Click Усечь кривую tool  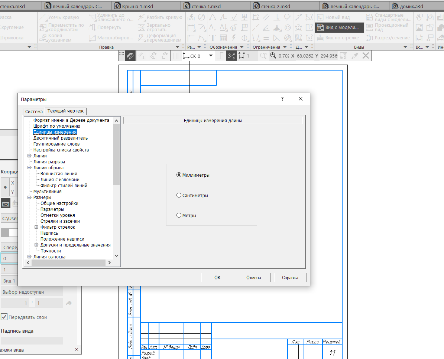(x=59, y=17)
